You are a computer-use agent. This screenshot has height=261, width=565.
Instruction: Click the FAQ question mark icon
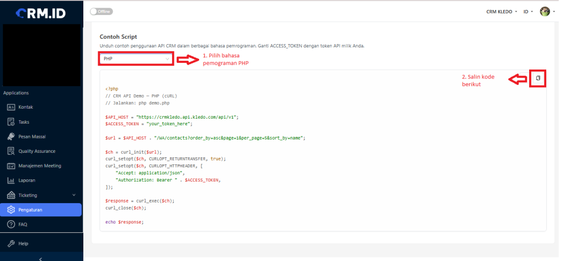[11, 224]
